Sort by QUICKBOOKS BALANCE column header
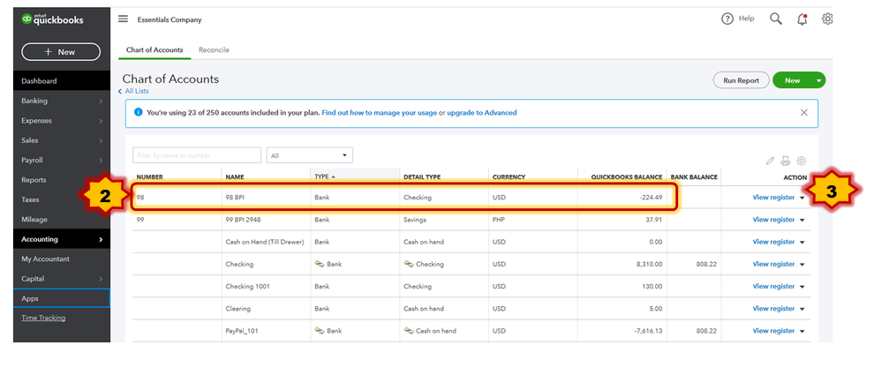The width and height of the screenshot is (881, 375). pyautogui.click(x=627, y=176)
